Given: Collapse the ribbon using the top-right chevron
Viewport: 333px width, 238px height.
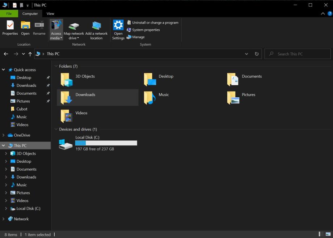Looking at the screenshot, I should (x=323, y=14).
